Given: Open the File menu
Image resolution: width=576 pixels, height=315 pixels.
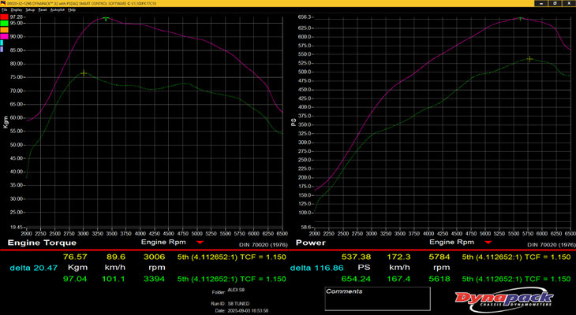Looking at the screenshot, I should (6, 9).
